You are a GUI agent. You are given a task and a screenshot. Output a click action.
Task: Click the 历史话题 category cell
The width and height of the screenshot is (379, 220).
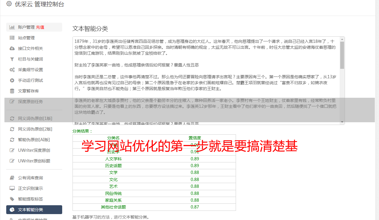click(x=113, y=166)
